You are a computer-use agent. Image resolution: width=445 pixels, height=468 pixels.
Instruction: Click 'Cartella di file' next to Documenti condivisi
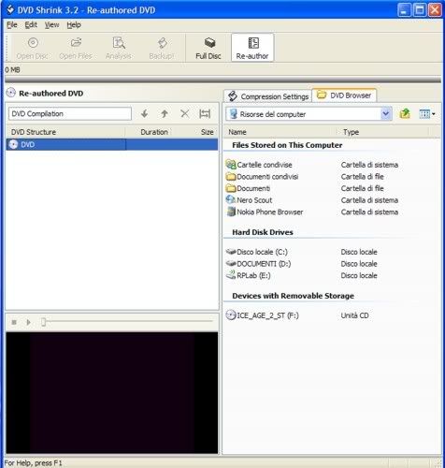[363, 177]
